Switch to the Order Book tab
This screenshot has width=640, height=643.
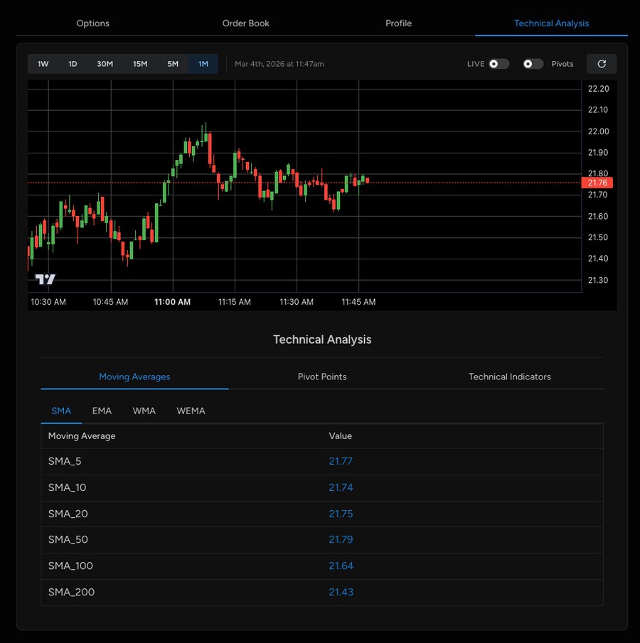click(x=245, y=23)
